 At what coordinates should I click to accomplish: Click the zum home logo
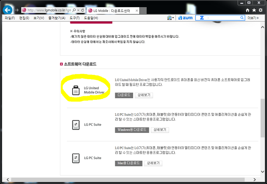[185, 18]
